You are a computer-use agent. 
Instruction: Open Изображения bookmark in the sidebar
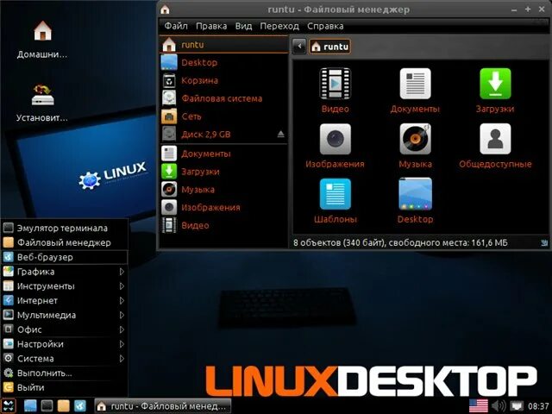tap(224, 208)
